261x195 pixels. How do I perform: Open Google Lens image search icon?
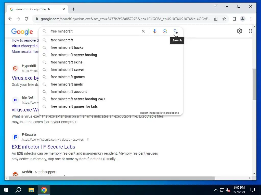pos(165,31)
